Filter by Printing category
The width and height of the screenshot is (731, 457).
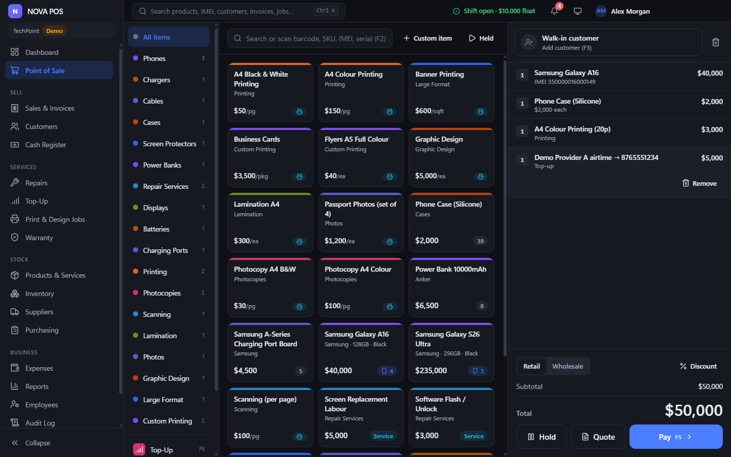click(x=169, y=272)
